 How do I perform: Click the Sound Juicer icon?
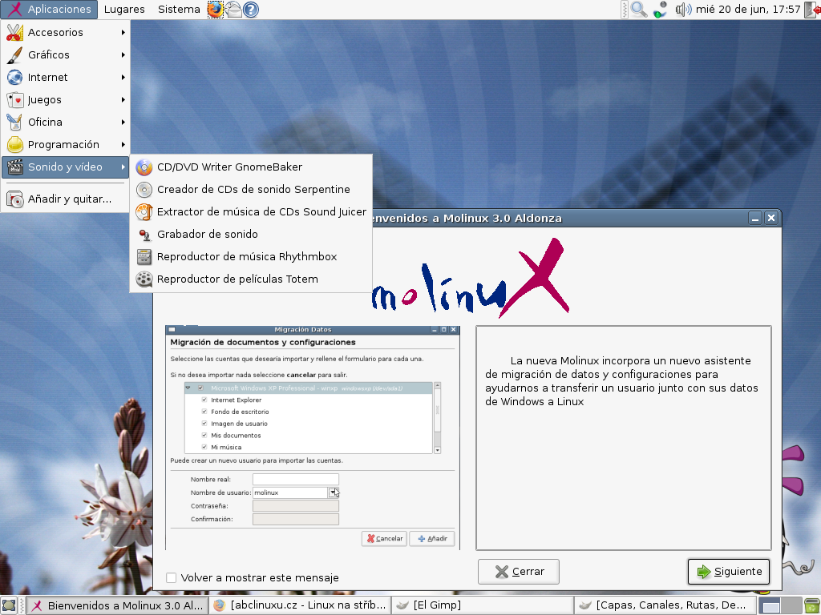tap(144, 212)
